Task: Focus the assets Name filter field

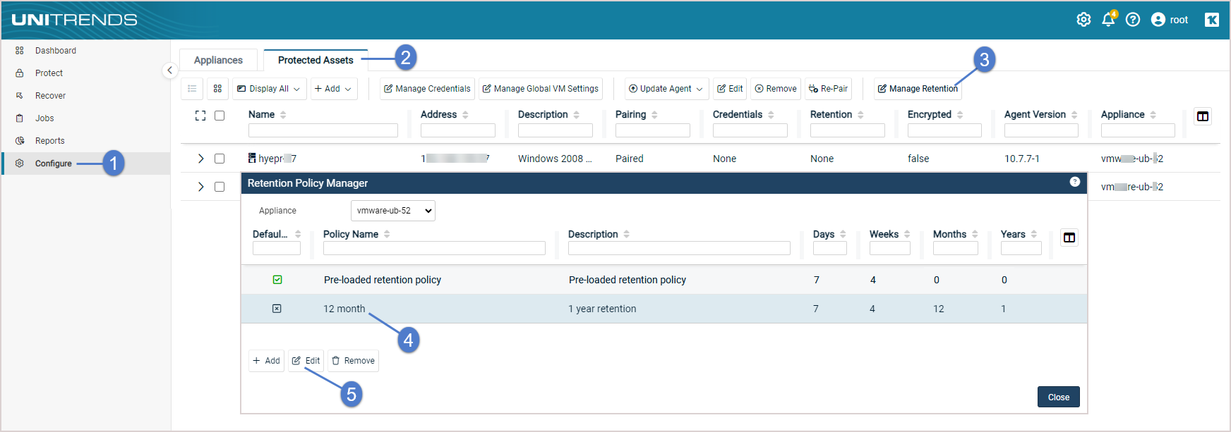Action: 323,130
